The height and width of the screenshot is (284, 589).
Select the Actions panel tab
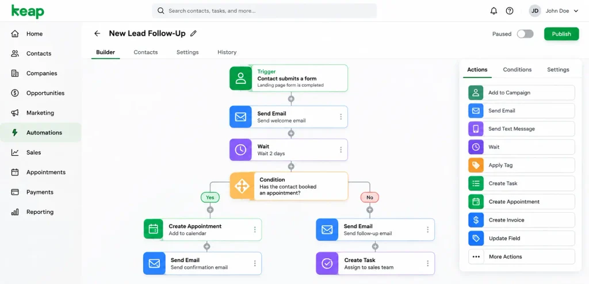click(x=477, y=70)
